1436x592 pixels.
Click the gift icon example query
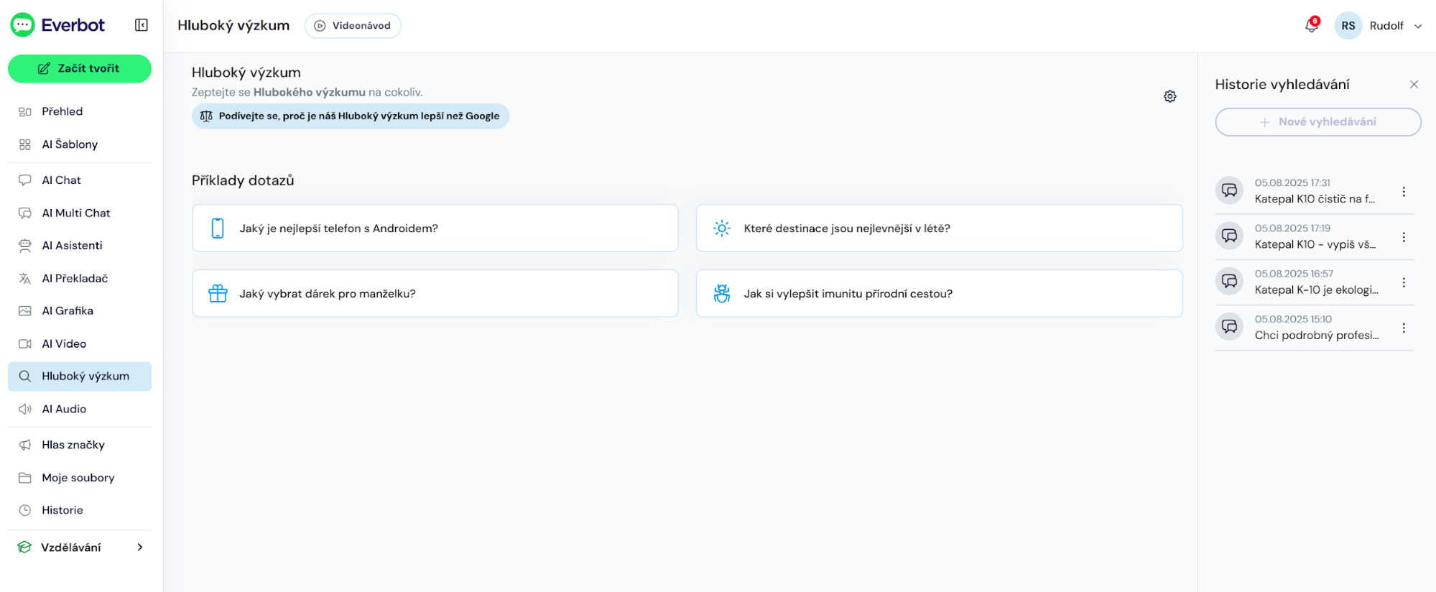click(218, 294)
